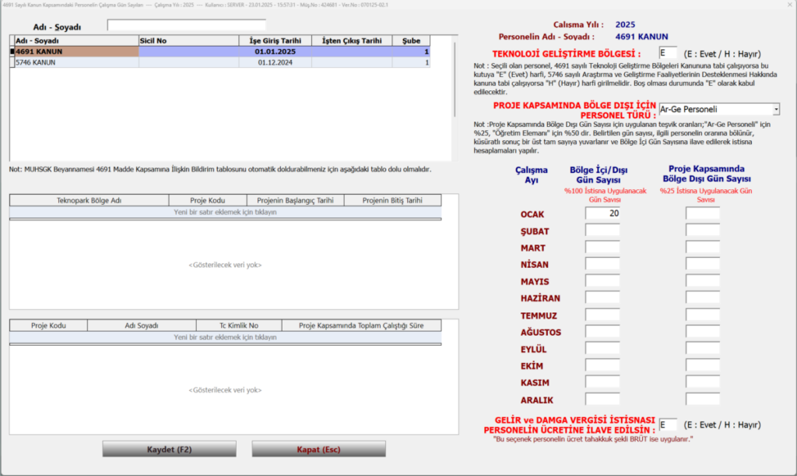Click EKİM Proje Kapsamında Bölge Dışı field
The width and height of the screenshot is (797, 476).
(x=703, y=365)
